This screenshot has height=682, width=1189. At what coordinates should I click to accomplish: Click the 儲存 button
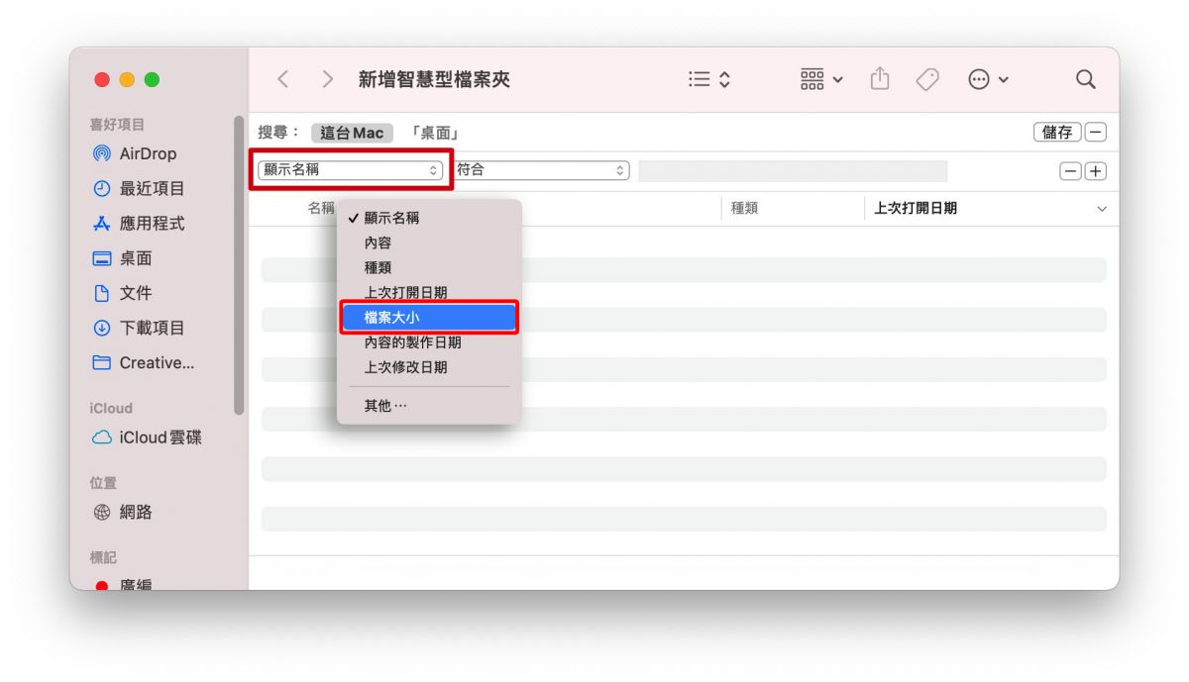click(1057, 132)
